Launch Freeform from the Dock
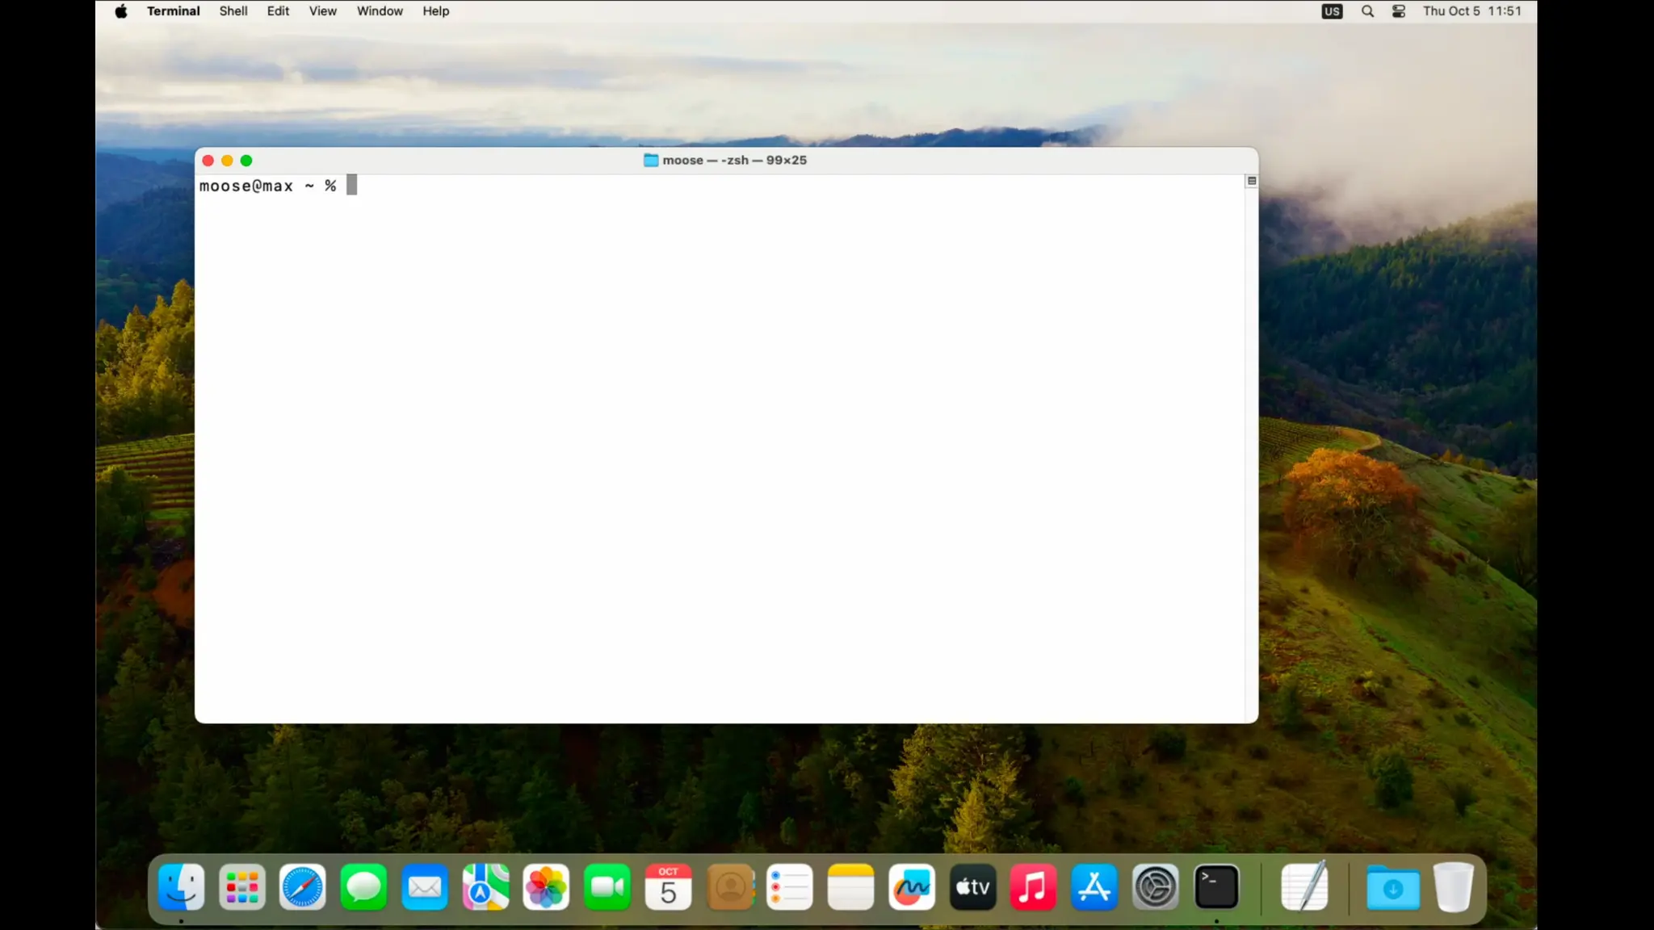Screen dimensions: 1654x930 pyautogui.click(x=911, y=887)
